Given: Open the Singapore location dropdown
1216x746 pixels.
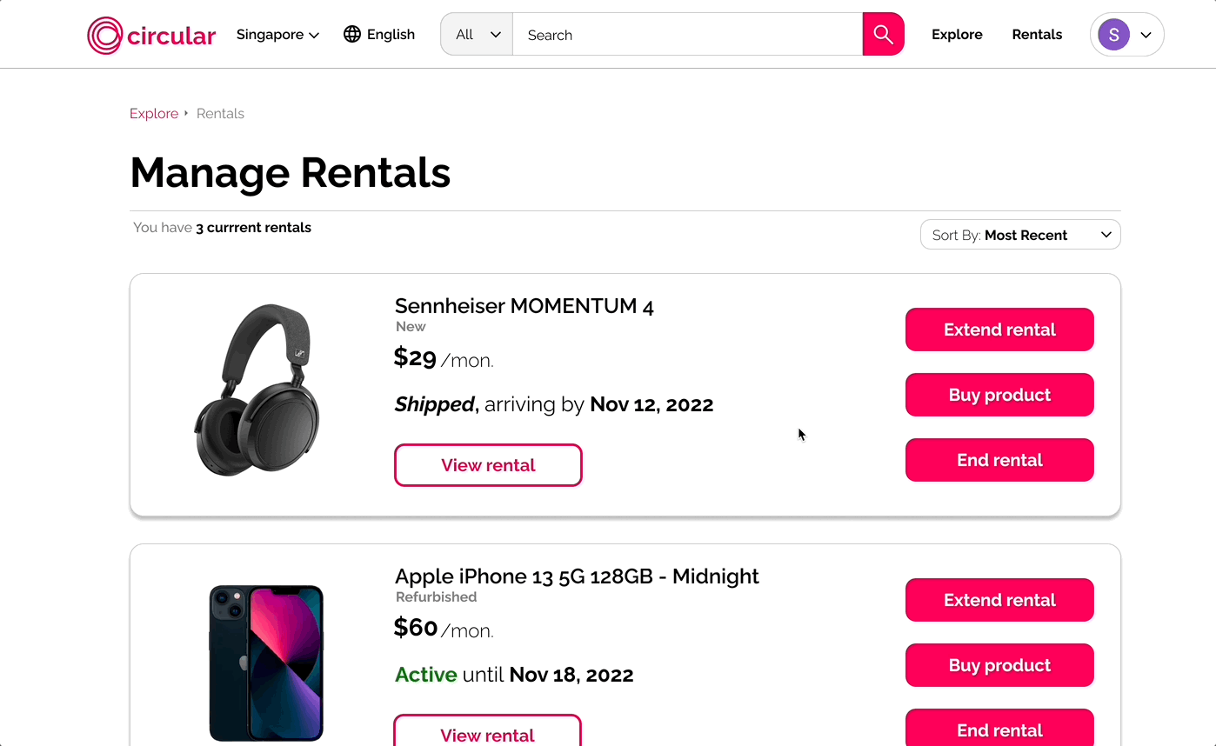Looking at the screenshot, I should 277,35.
